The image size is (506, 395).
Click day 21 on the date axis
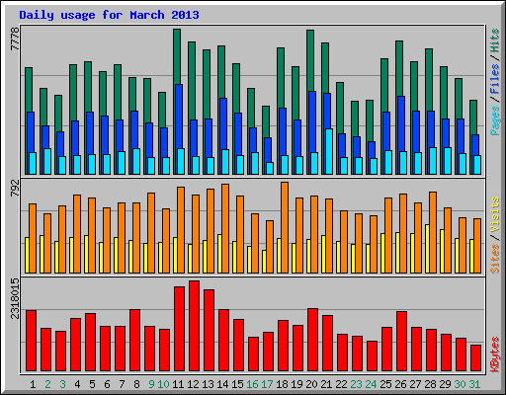[x=326, y=384]
